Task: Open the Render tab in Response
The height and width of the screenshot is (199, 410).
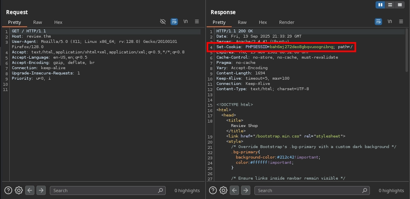Action: point(286,22)
